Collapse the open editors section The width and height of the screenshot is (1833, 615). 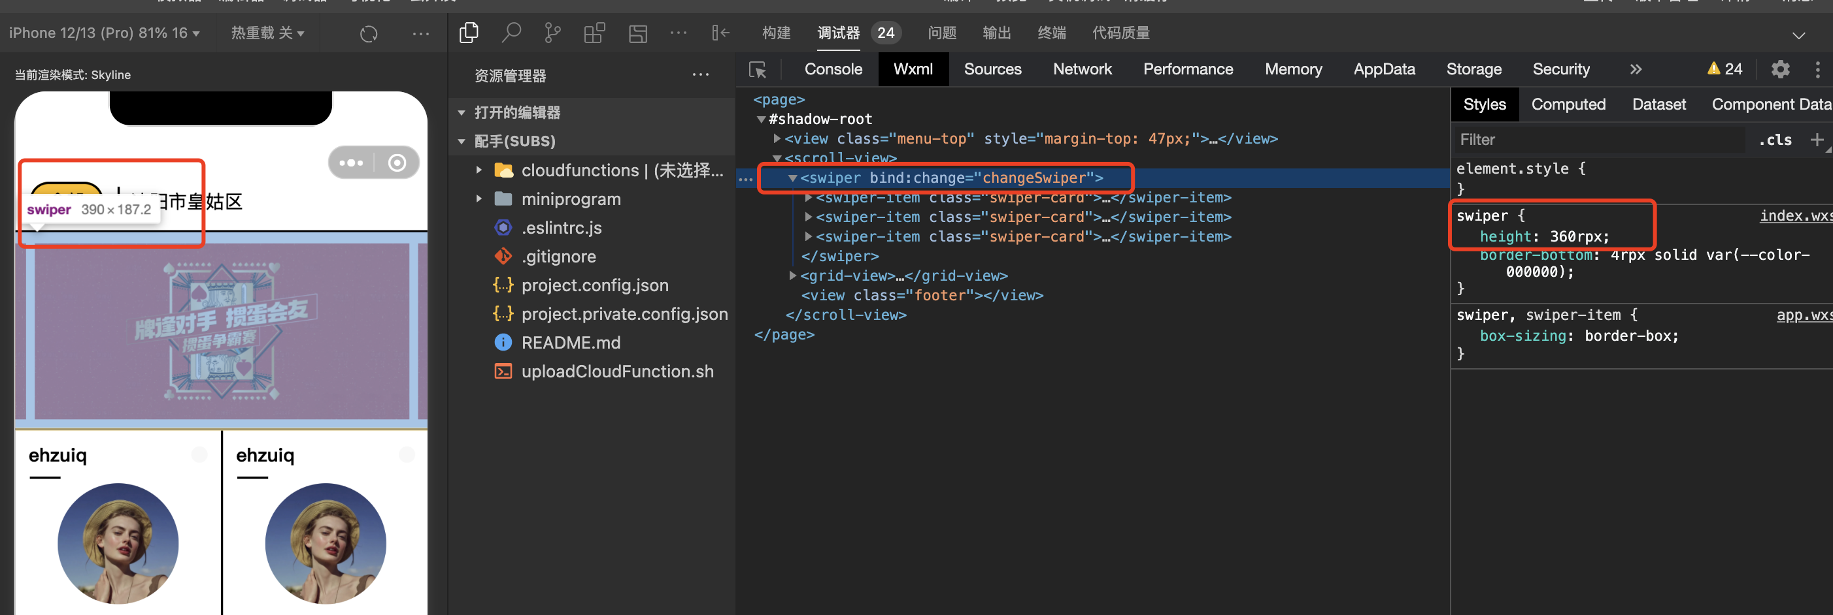[x=462, y=112]
